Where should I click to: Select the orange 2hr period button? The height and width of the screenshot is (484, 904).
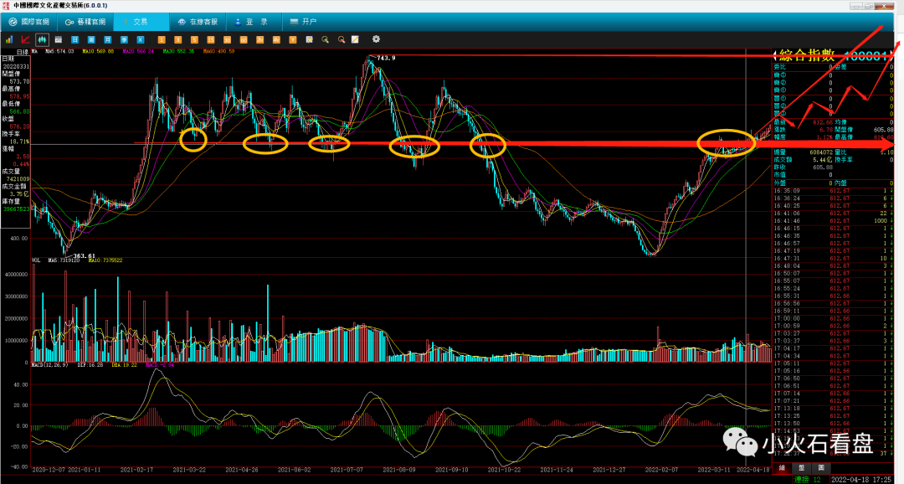260,40
